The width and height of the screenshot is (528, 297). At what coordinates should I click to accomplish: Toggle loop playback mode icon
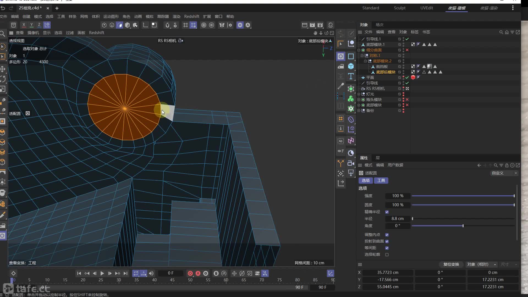[136, 273]
